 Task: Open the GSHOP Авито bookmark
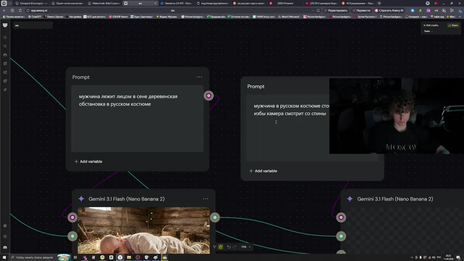[119, 17]
